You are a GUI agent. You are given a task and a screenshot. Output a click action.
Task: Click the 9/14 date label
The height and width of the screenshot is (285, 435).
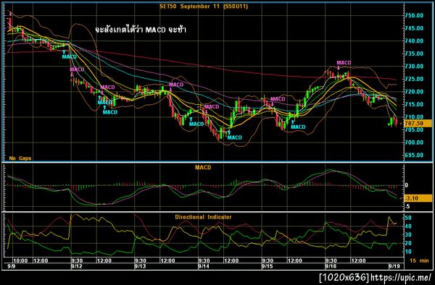click(x=204, y=266)
